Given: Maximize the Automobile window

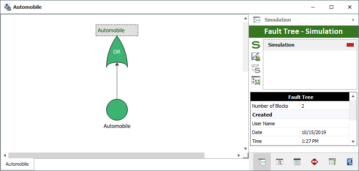Looking at the screenshot, I should tap(331, 7).
